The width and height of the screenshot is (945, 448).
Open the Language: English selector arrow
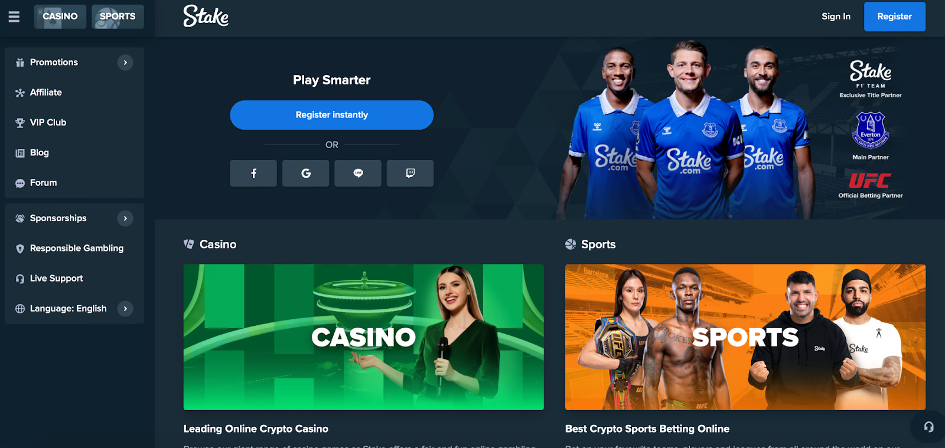125,309
